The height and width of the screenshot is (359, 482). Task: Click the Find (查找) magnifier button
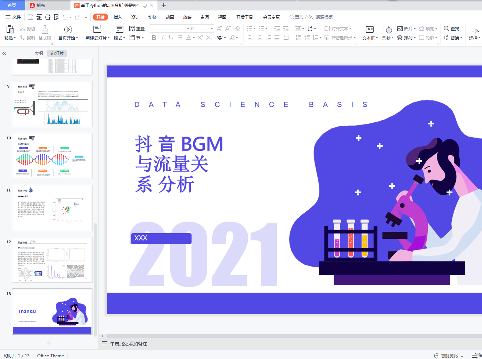pos(451,28)
